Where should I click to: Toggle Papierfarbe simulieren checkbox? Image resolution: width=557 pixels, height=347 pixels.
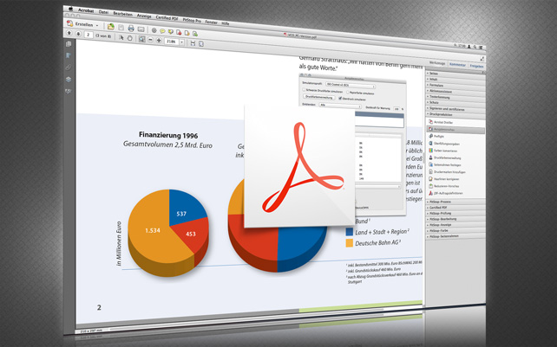tap(348, 93)
